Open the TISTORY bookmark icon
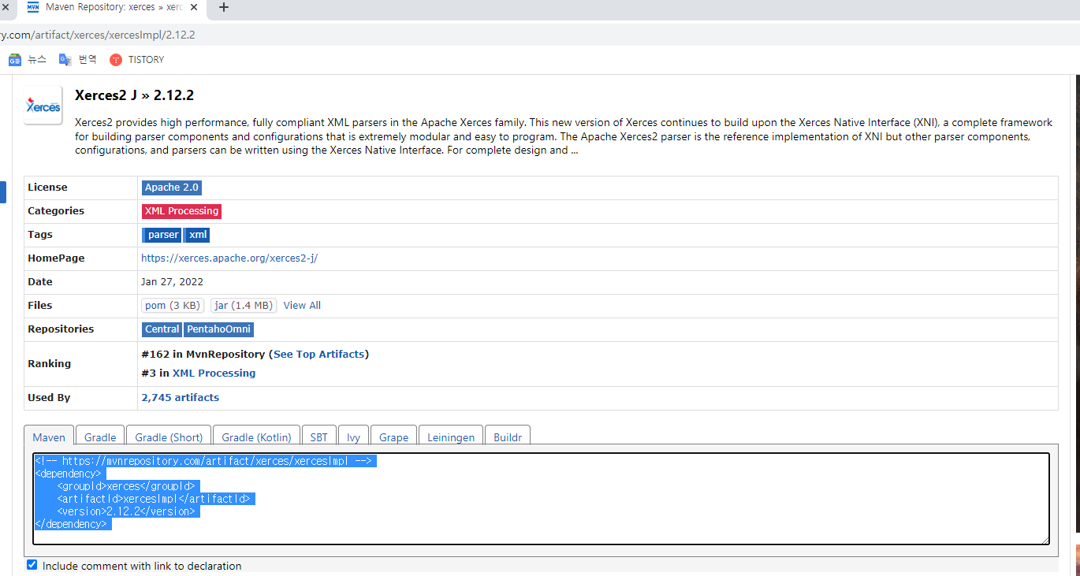 [x=116, y=60]
